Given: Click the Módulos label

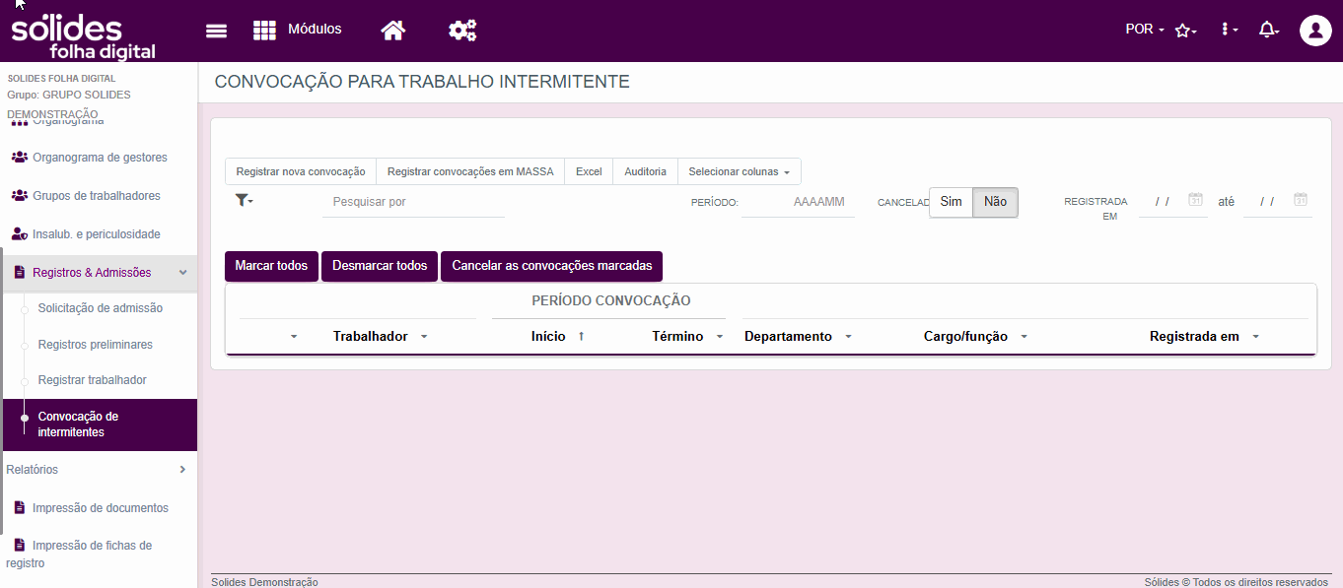Looking at the screenshot, I should pos(315,30).
